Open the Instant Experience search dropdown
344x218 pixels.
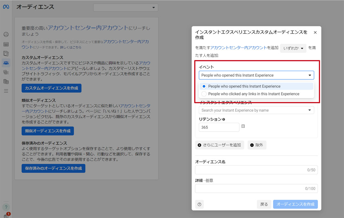[x=256, y=110]
